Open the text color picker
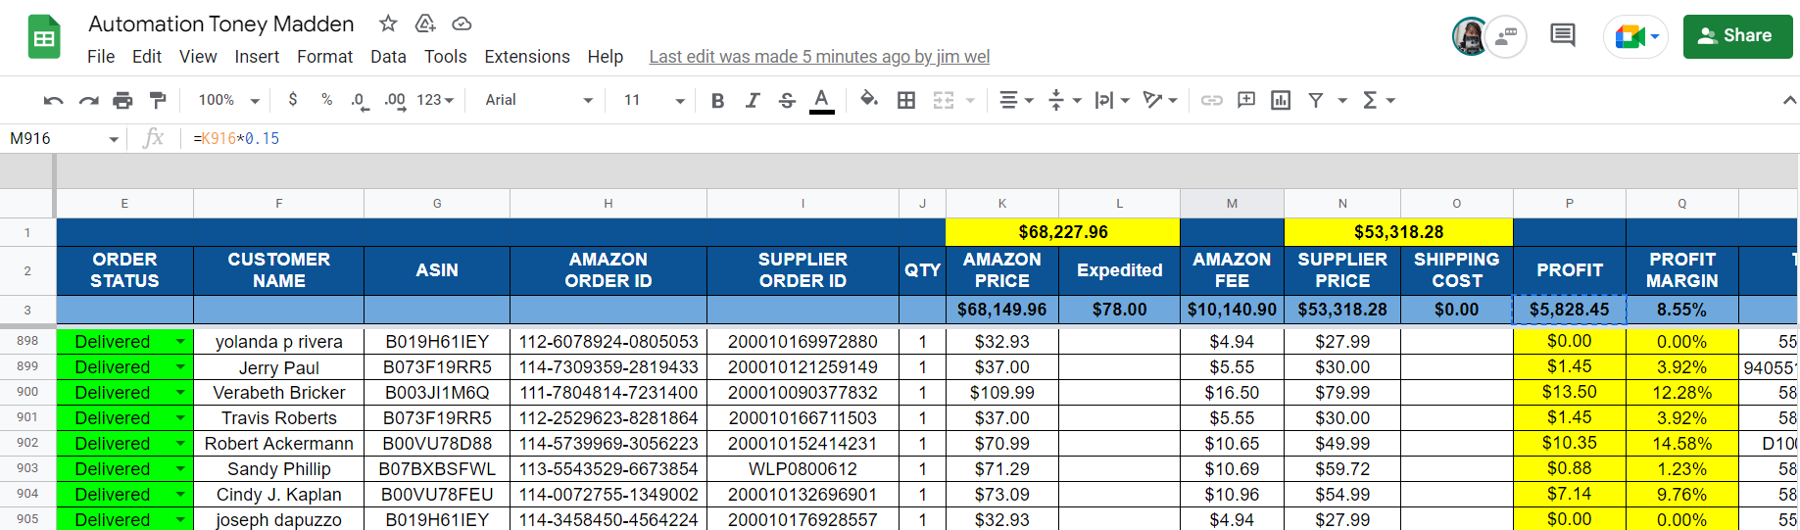The image size is (1800, 530). click(822, 100)
